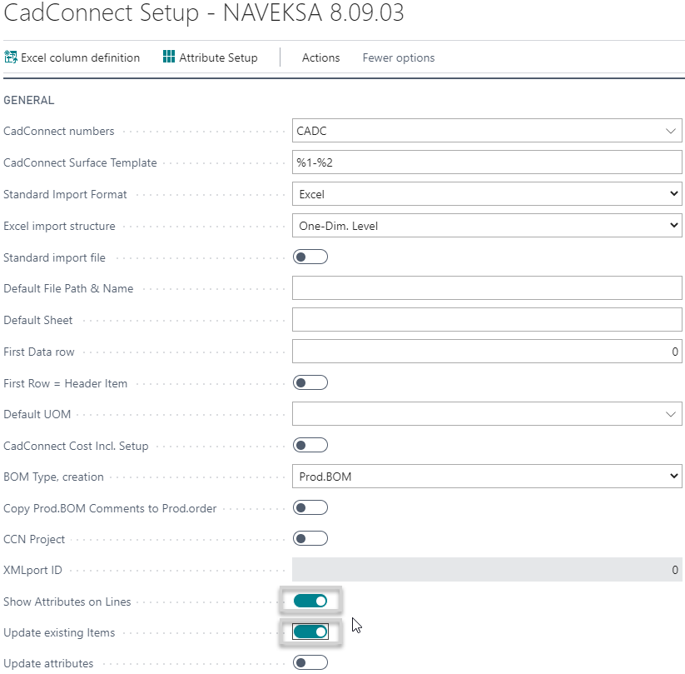This screenshot has height=674, width=685.
Task: Open the BOM Type, creation dropdown
Action: [673, 477]
